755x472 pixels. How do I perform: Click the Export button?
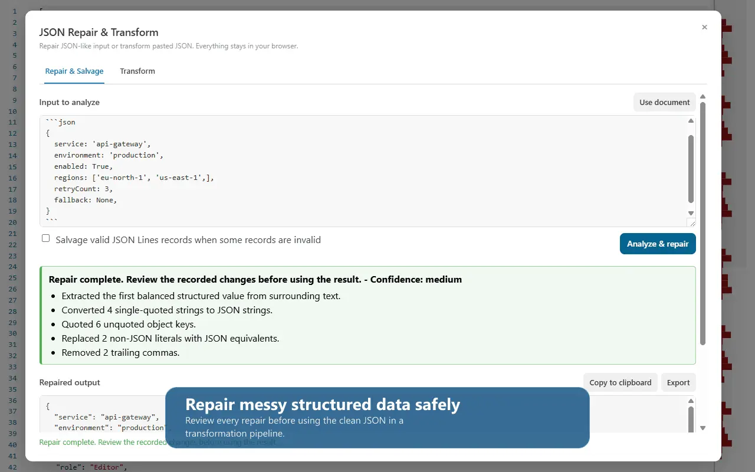click(678, 382)
